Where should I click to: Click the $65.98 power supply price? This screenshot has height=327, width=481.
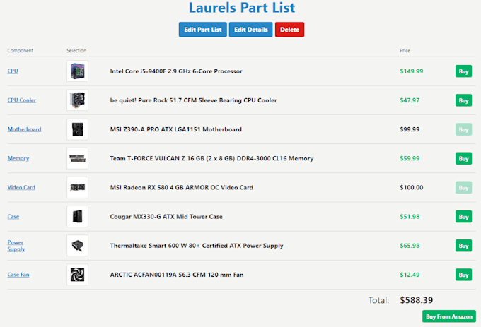pos(410,246)
